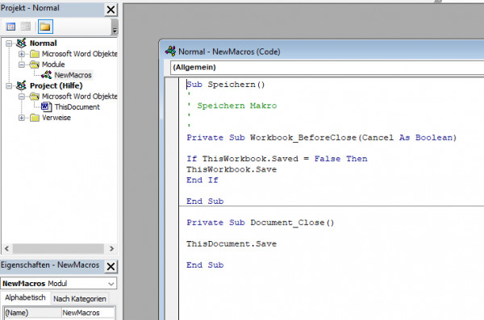Viewport: 484px width, 320px height.
Task: Click the Verweise folder icon
Action: (x=35, y=118)
